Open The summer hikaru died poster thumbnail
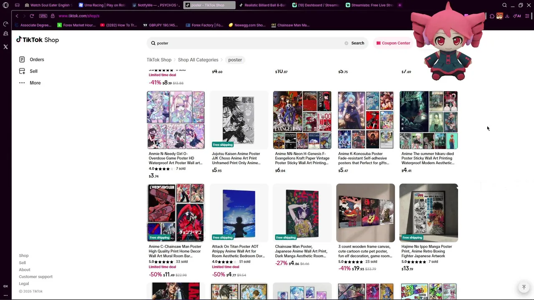Image resolution: width=534 pixels, height=300 pixels. [x=428, y=120]
